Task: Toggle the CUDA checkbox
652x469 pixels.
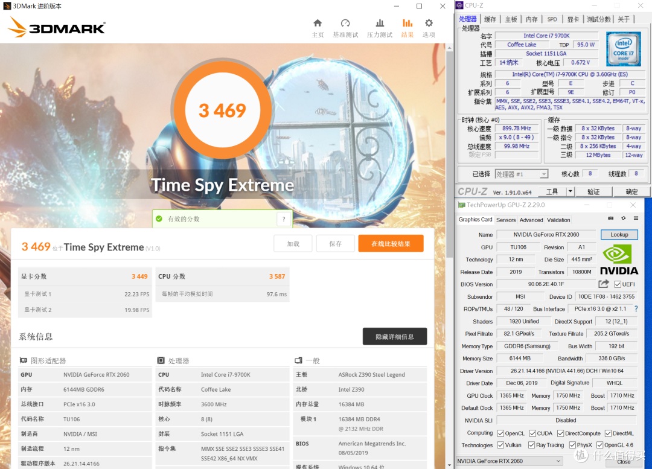Action: point(532,433)
